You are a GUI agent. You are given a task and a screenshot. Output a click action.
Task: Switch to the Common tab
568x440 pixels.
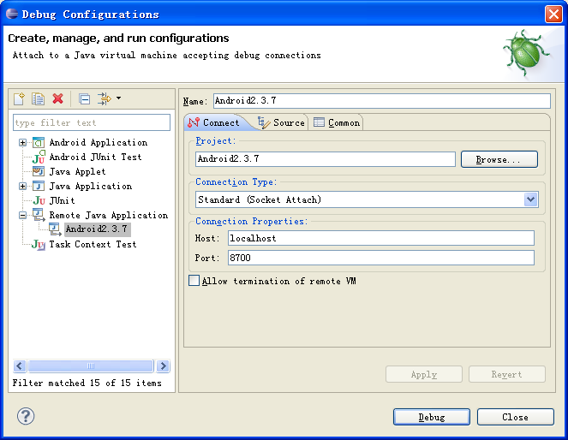pos(337,122)
